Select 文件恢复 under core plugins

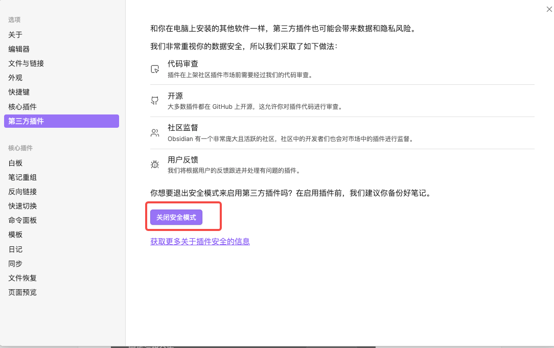[x=21, y=277]
